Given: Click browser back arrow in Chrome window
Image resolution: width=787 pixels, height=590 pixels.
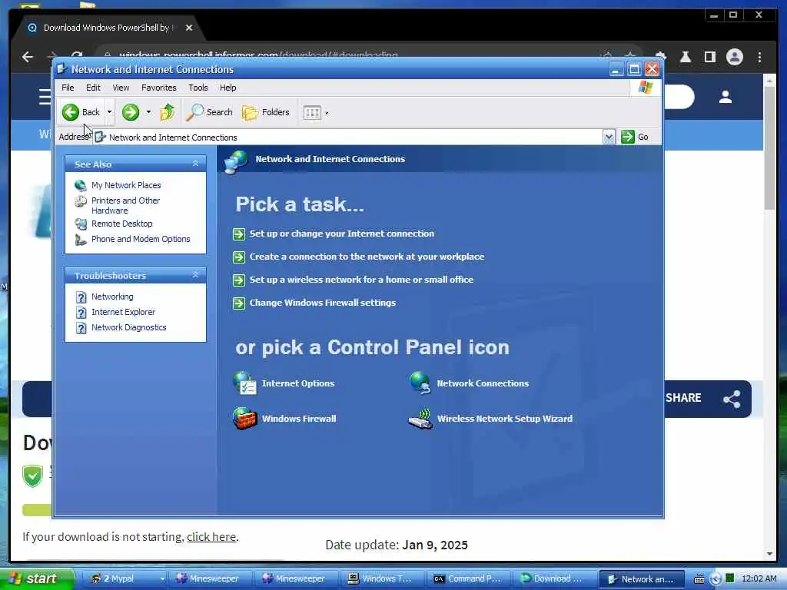Looking at the screenshot, I should click(28, 57).
